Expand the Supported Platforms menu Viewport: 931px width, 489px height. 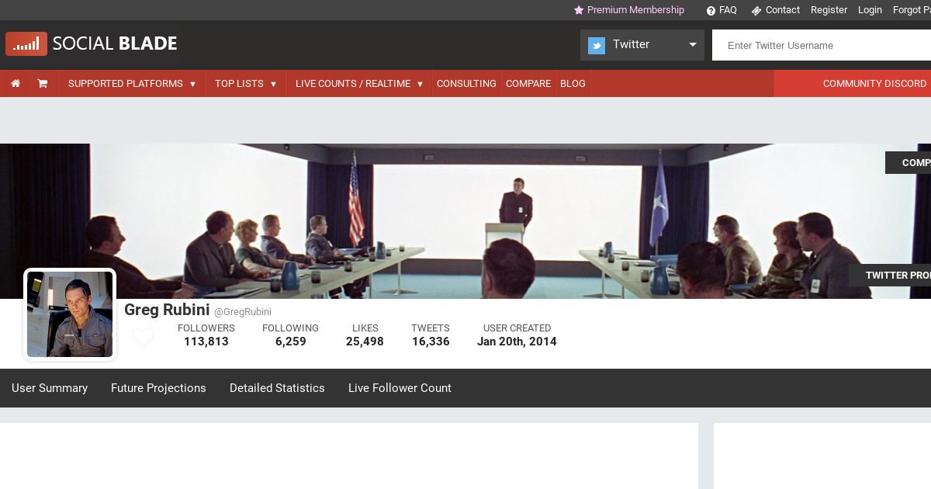tap(132, 84)
